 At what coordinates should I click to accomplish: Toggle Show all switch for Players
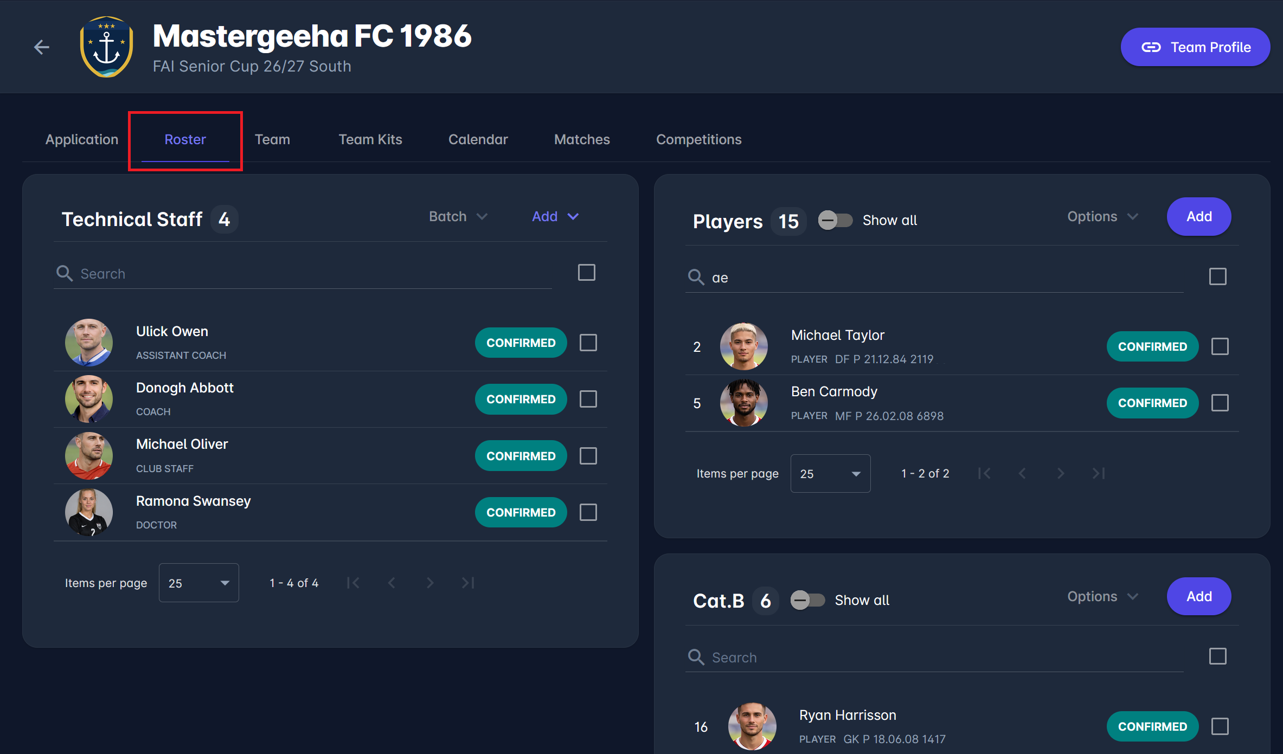835,220
